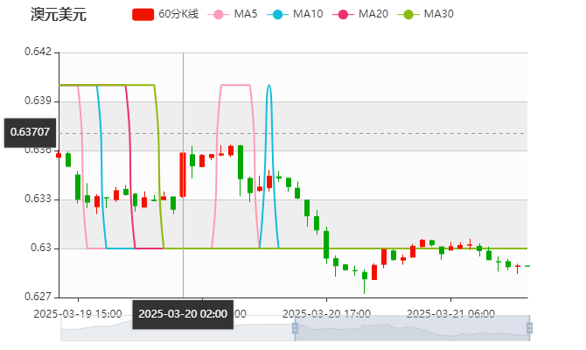
Task: Click the 2025-03-20 02:00 time tooltip
Action: [x=183, y=313]
